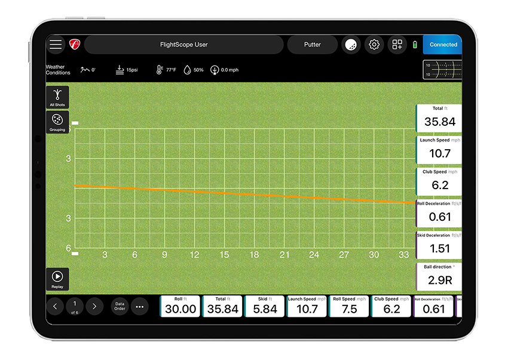Image resolution: width=508 pixels, height=358 pixels.
Task: Tap the FlightScope logo icon
Action: 74,45
